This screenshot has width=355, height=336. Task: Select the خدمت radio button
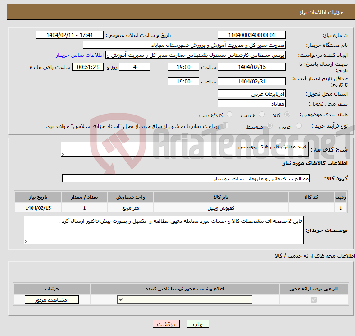(262, 115)
